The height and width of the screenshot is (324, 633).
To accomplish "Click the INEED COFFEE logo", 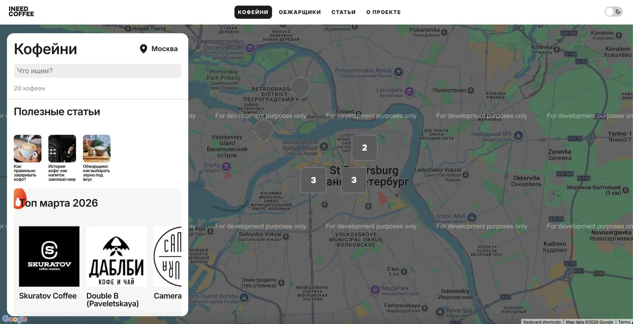I will tap(21, 11).
